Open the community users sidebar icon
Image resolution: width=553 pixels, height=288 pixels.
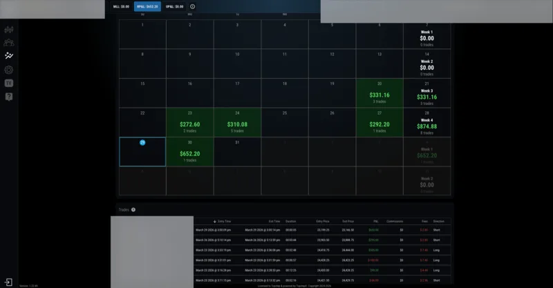(x=9, y=43)
